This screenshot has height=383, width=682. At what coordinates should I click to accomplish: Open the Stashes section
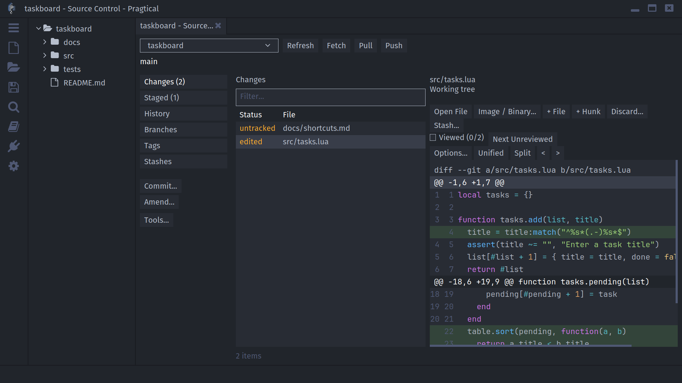point(183,161)
